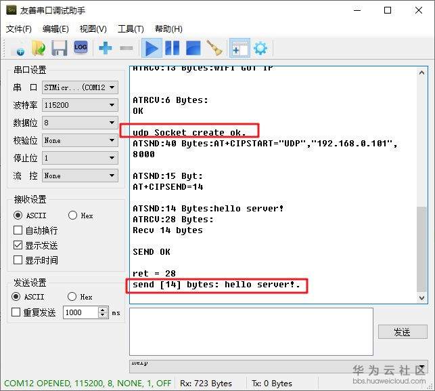The height and width of the screenshot is (391, 435).
Task: Click the receive area vertical scrollbar thumb
Action: 421,249
